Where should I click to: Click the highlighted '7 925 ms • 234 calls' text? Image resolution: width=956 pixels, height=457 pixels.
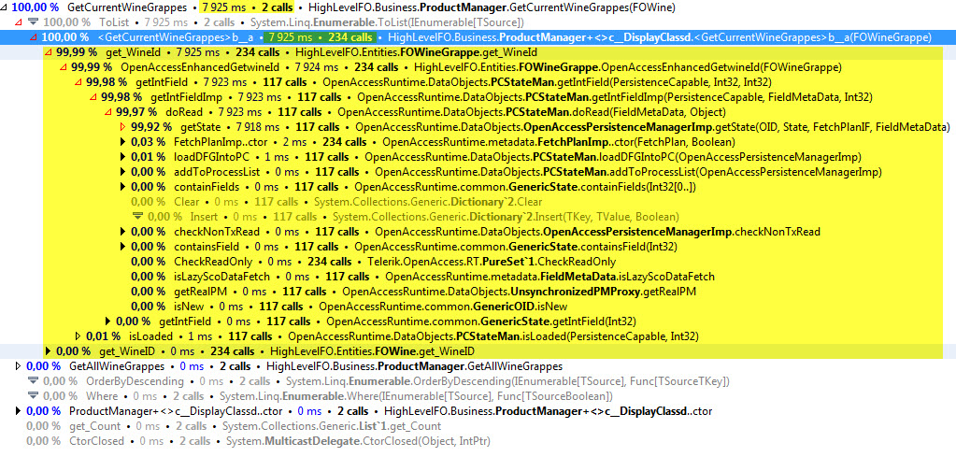321,37
